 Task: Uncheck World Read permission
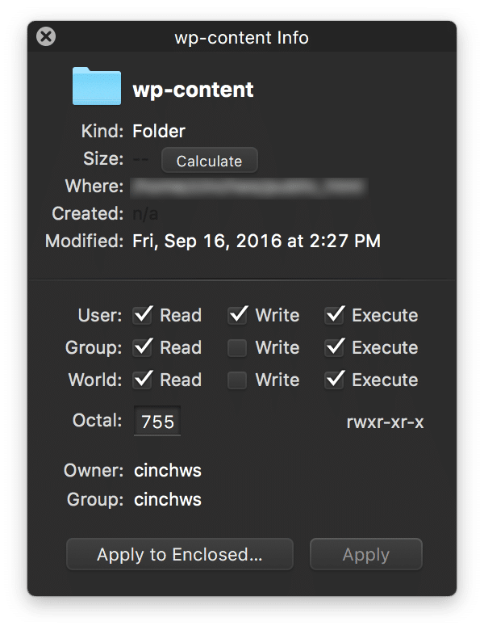pyautogui.click(x=143, y=380)
